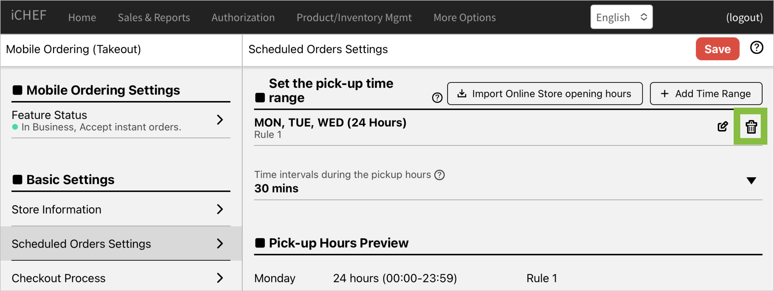Click Import Online Store opening hours
The image size is (774, 291).
545,94
